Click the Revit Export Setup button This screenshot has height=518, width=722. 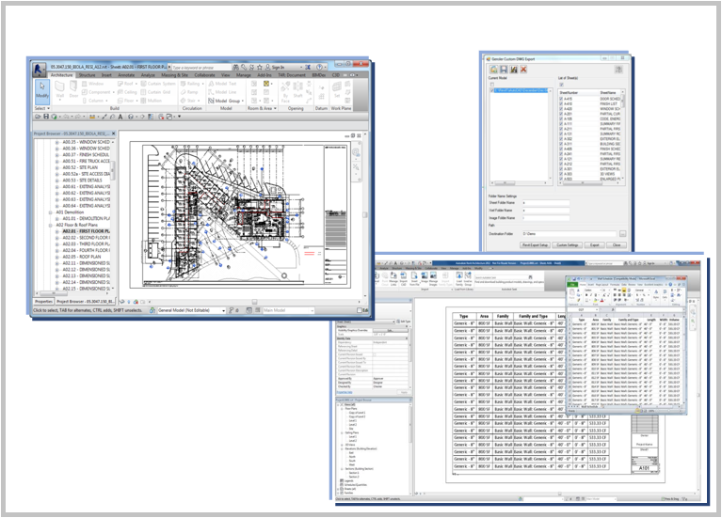pyautogui.click(x=535, y=245)
